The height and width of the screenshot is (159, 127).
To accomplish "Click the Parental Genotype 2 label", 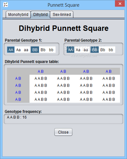I will click(x=83, y=40).
